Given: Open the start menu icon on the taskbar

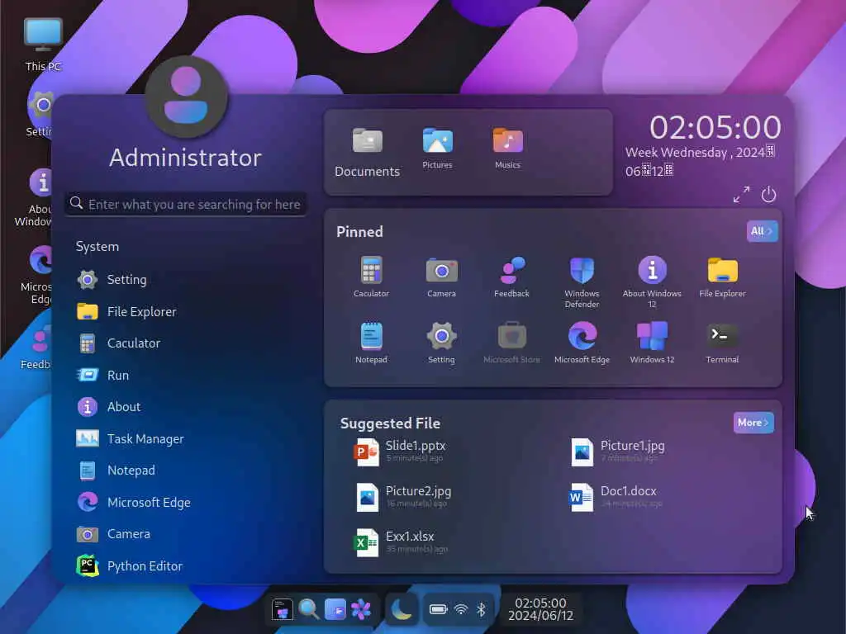Looking at the screenshot, I should point(282,610).
